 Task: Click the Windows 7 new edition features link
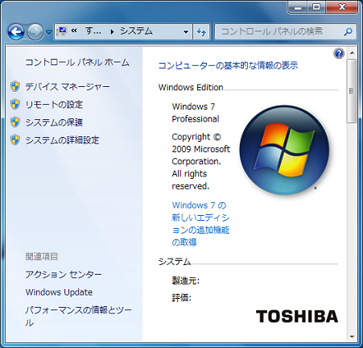[200, 224]
